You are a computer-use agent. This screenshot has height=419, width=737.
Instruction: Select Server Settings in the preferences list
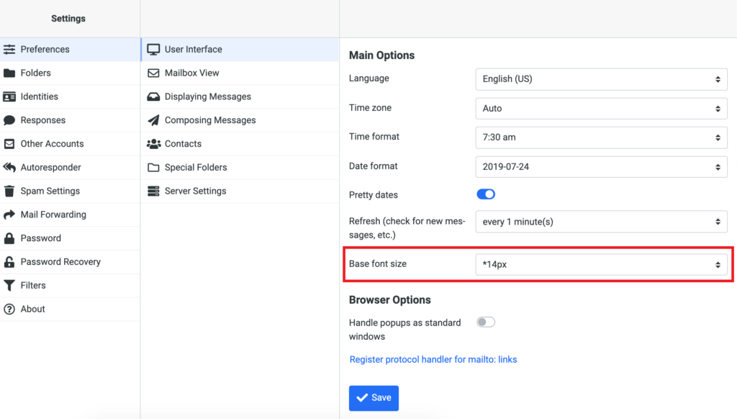click(195, 191)
